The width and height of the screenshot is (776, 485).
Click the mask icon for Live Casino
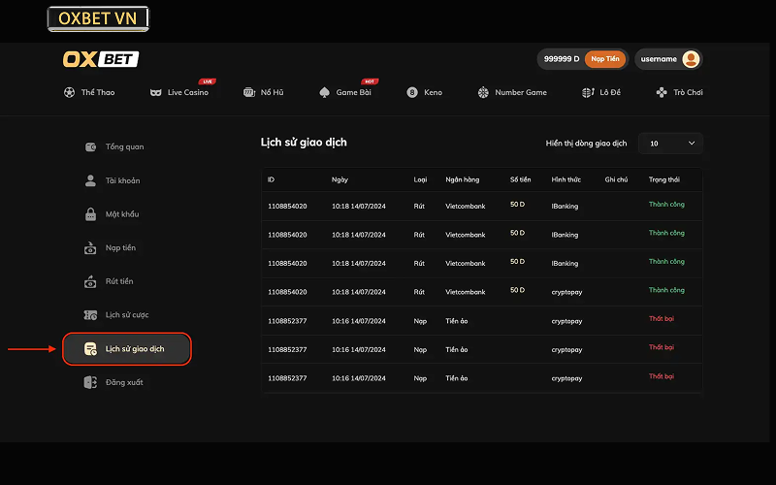coord(155,92)
